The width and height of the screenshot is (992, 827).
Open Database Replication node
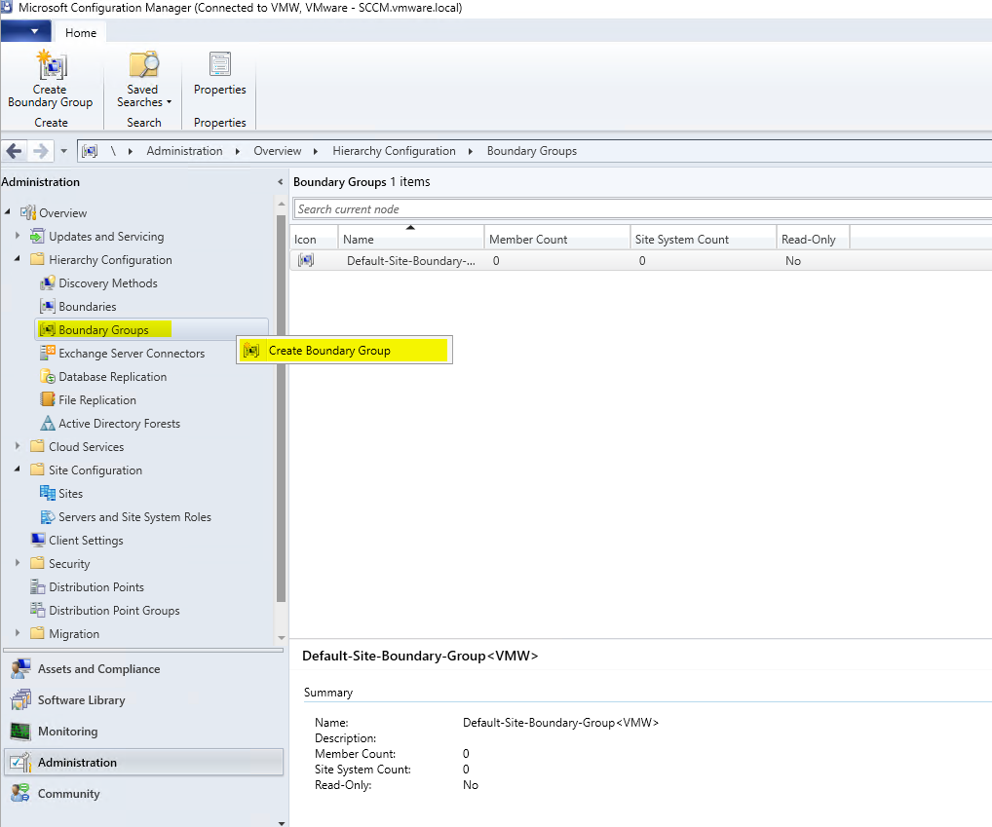[112, 377]
